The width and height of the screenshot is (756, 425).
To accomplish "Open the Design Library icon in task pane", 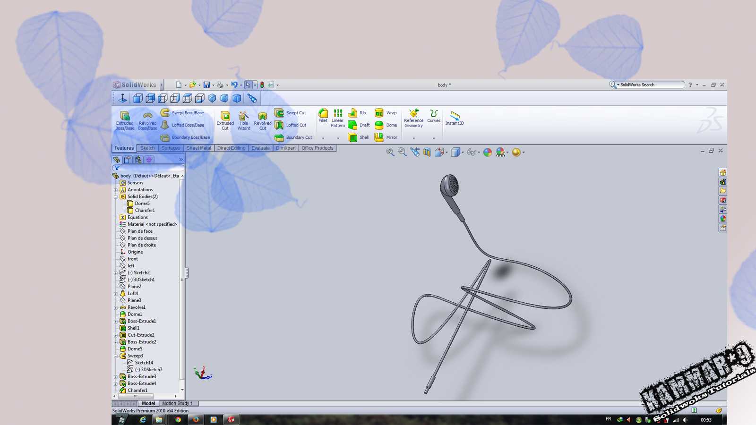I will [x=722, y=182].
